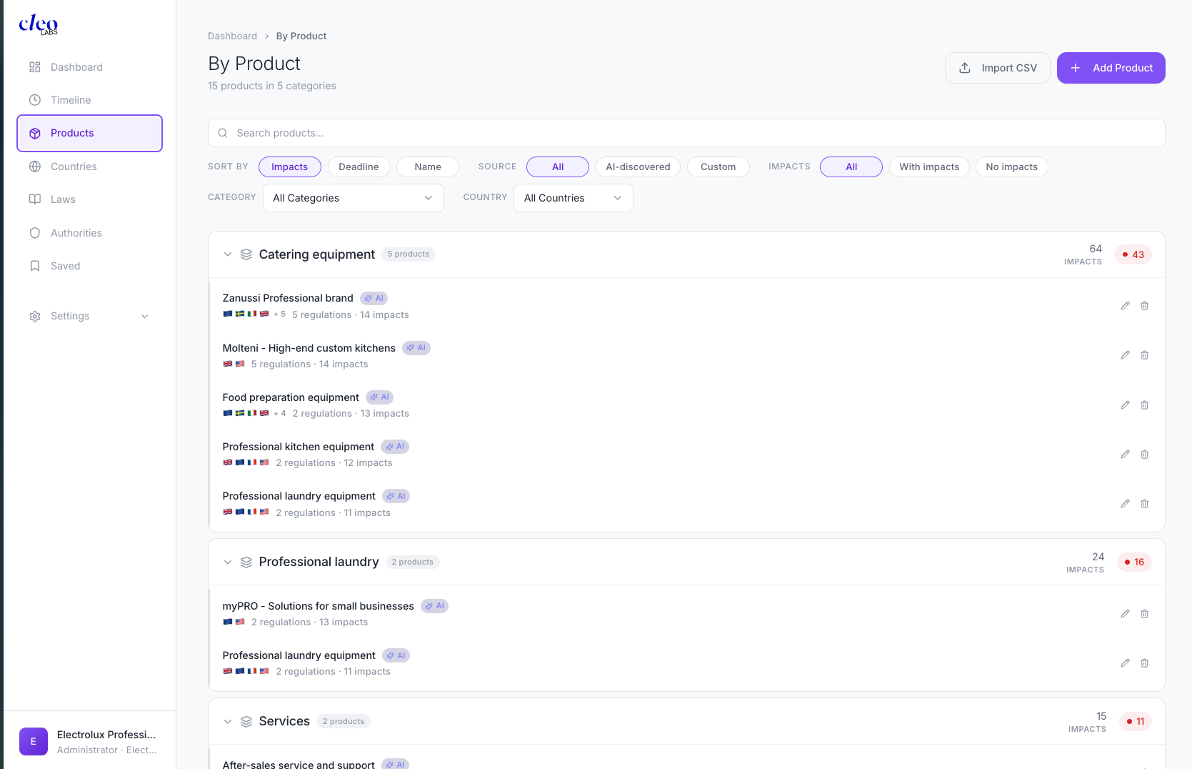1192x769 pixels.
Task: Click the Cleo Labs logo
Action: 39,24
